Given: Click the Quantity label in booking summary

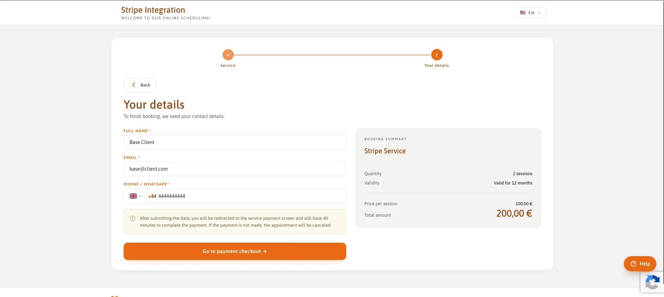Looking at the screenshot, I should click(x=373, y=174).
